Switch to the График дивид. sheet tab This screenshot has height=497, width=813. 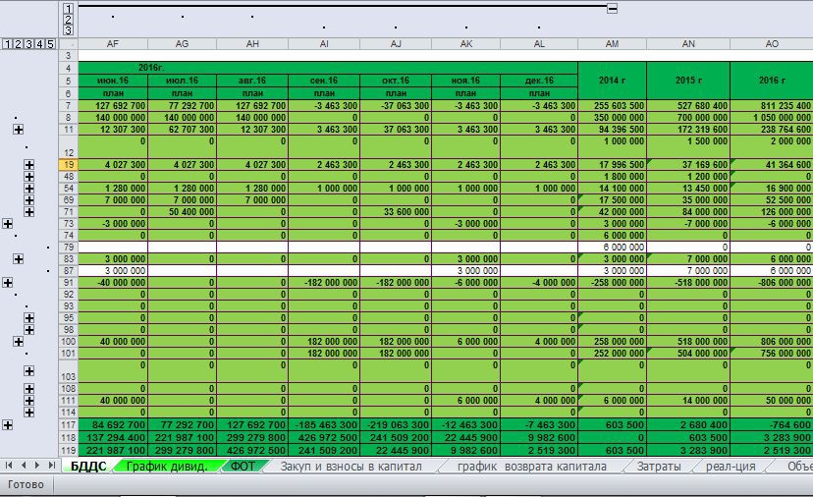click(166, 466)
